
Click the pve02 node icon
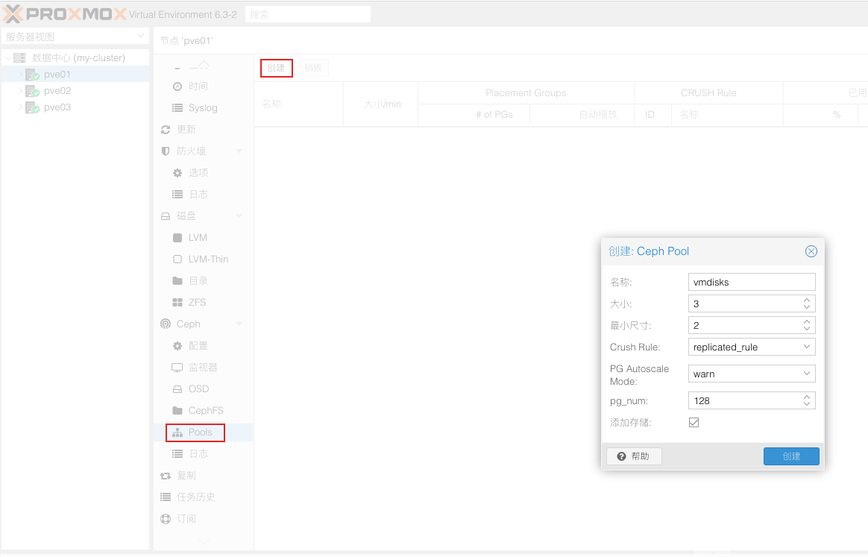32,91
